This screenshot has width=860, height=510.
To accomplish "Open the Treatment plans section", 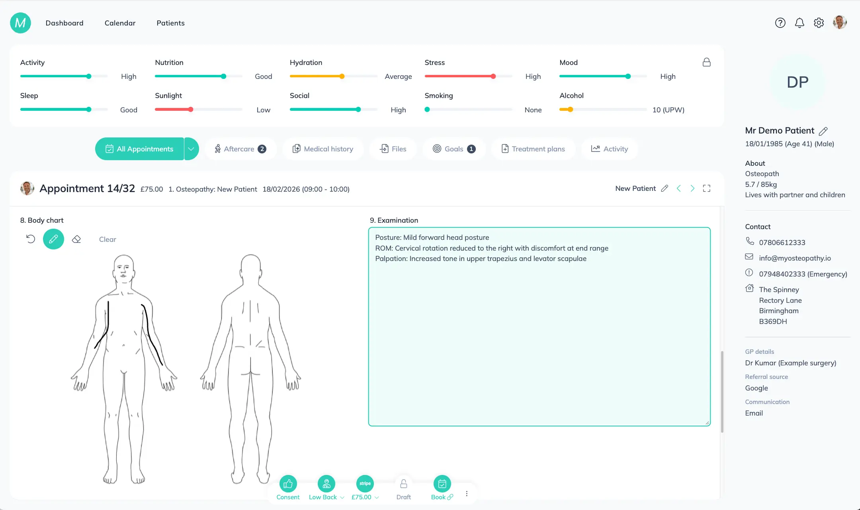I will coord(533,149).
